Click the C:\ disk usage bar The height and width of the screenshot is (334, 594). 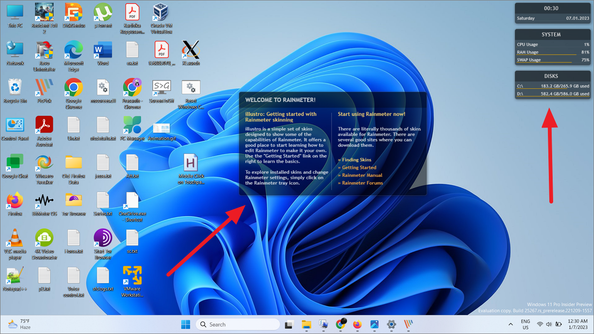click(553, 89)
